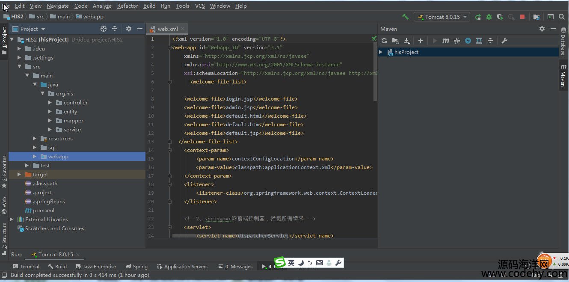Open Search Everywhere magnifier icon
The image size is (569, 282).
(x=562, y=17)
